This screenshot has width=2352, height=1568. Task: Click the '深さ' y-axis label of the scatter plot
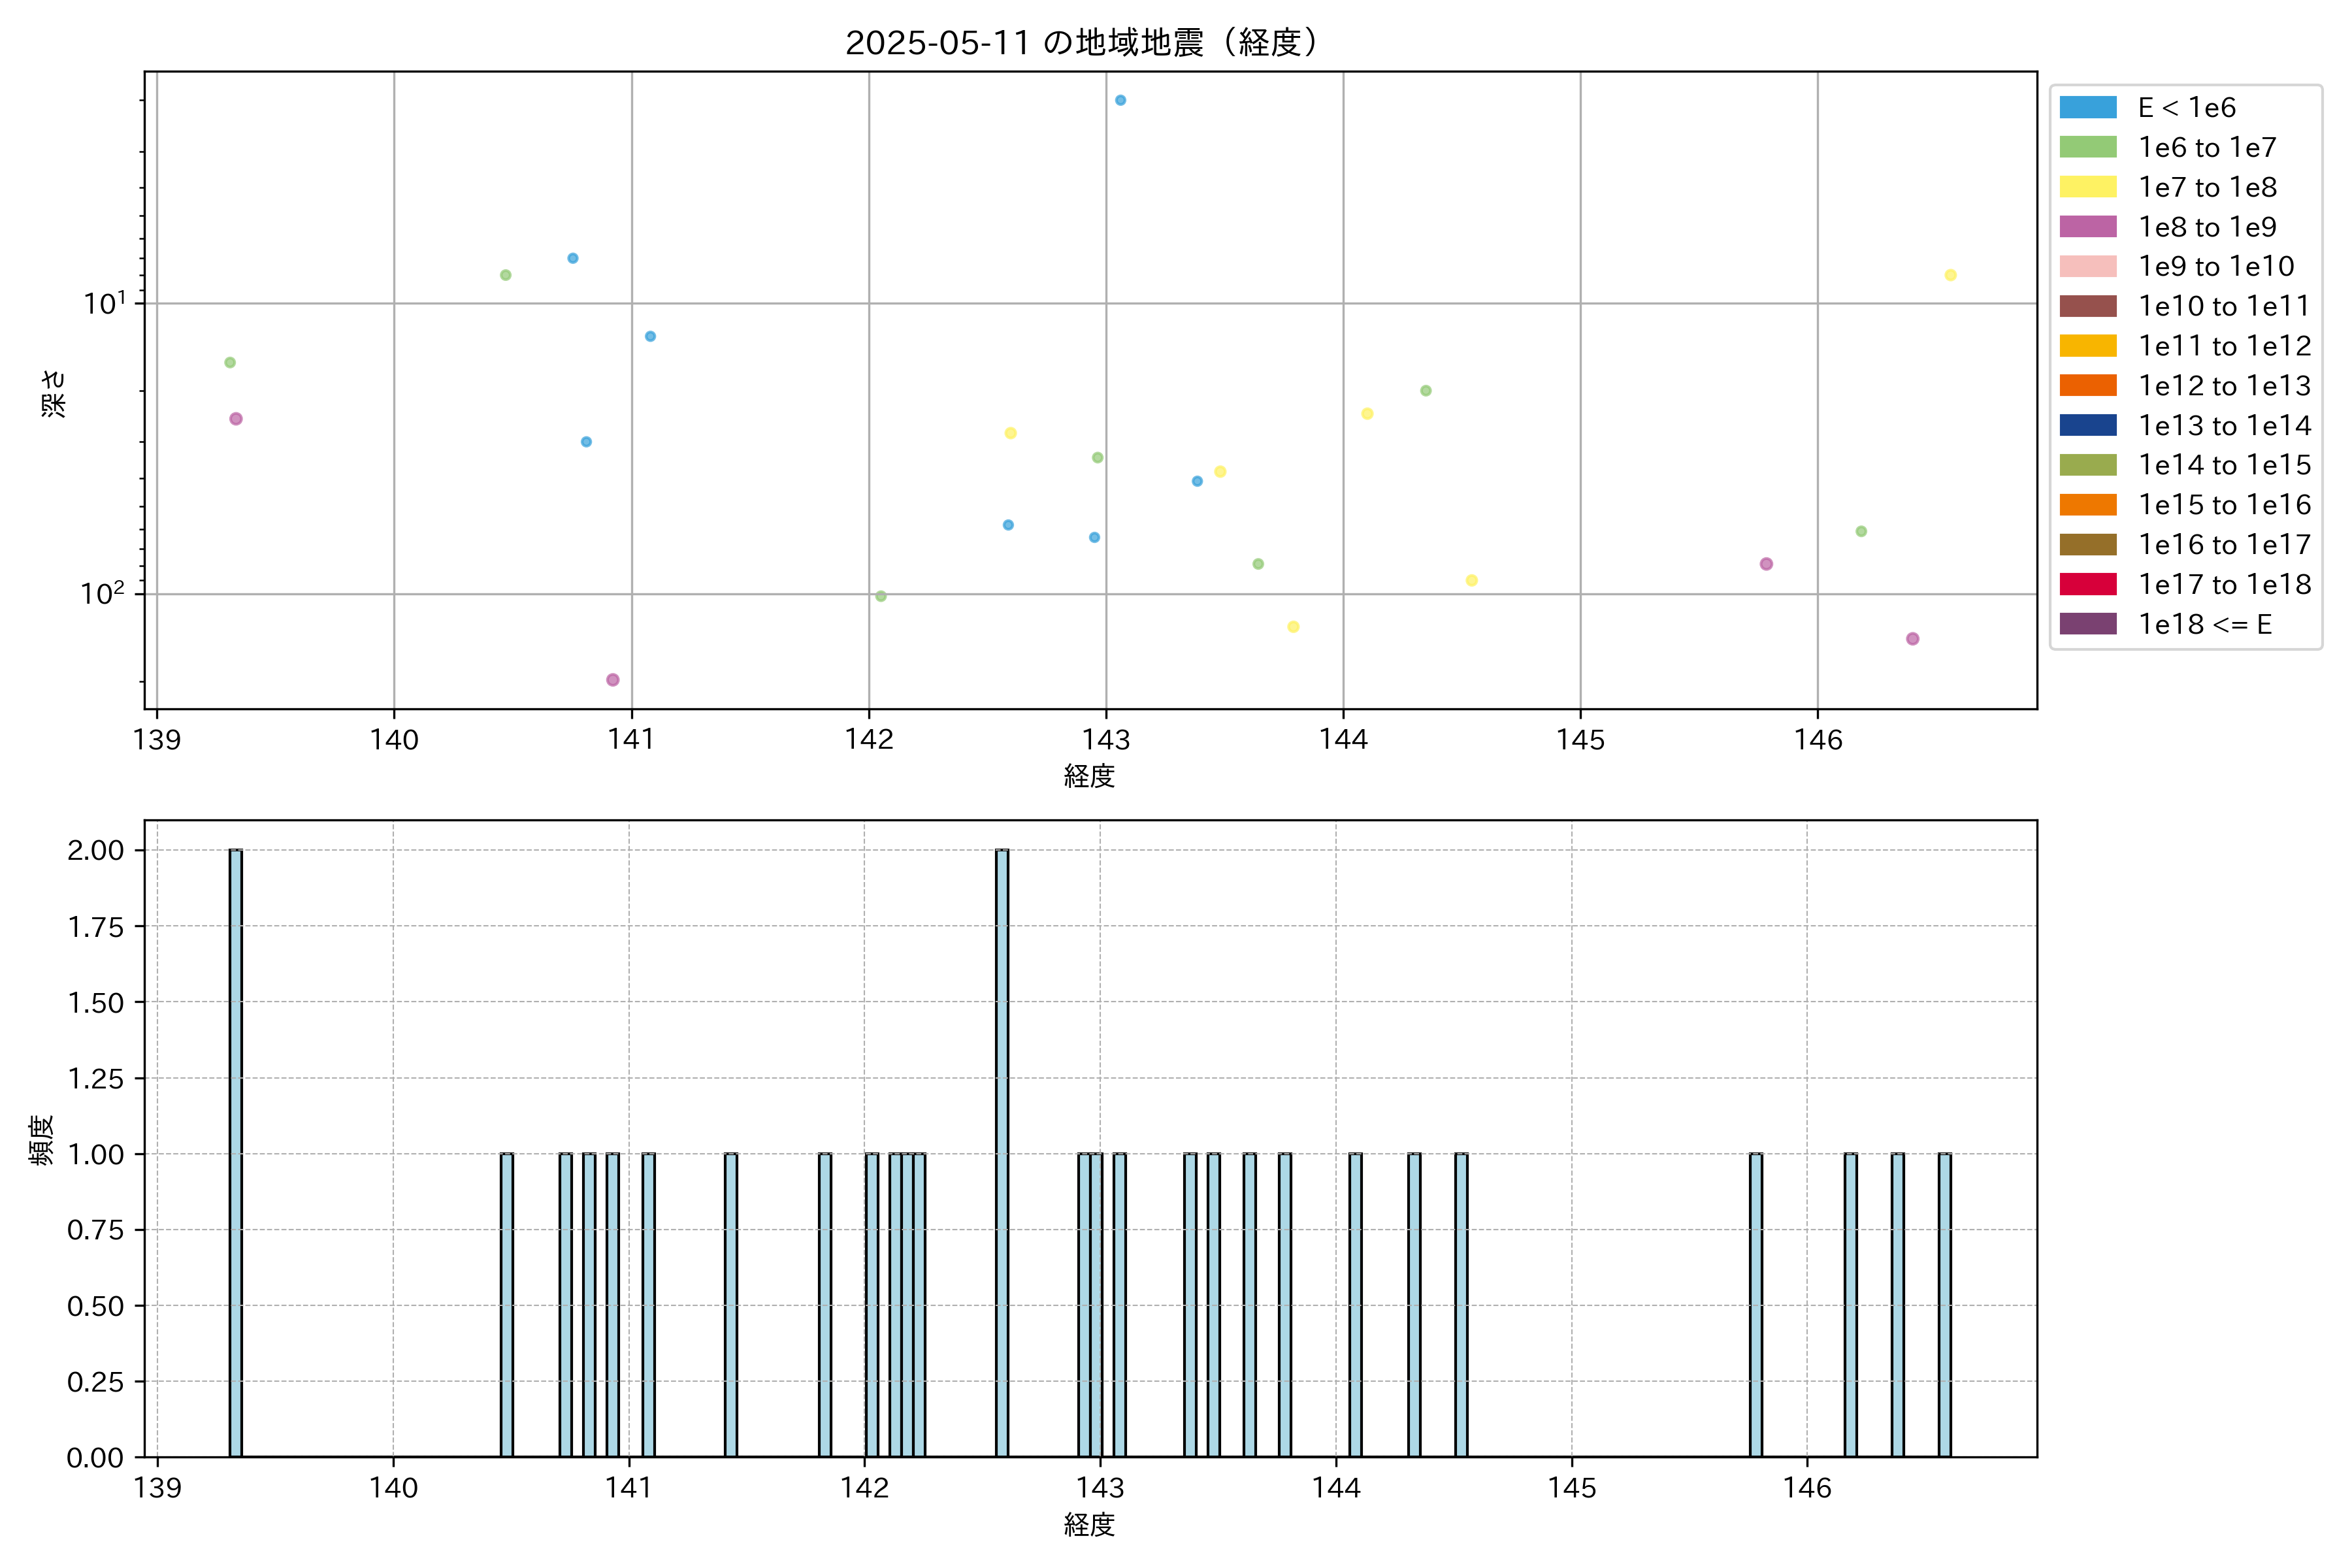[53, 393]
